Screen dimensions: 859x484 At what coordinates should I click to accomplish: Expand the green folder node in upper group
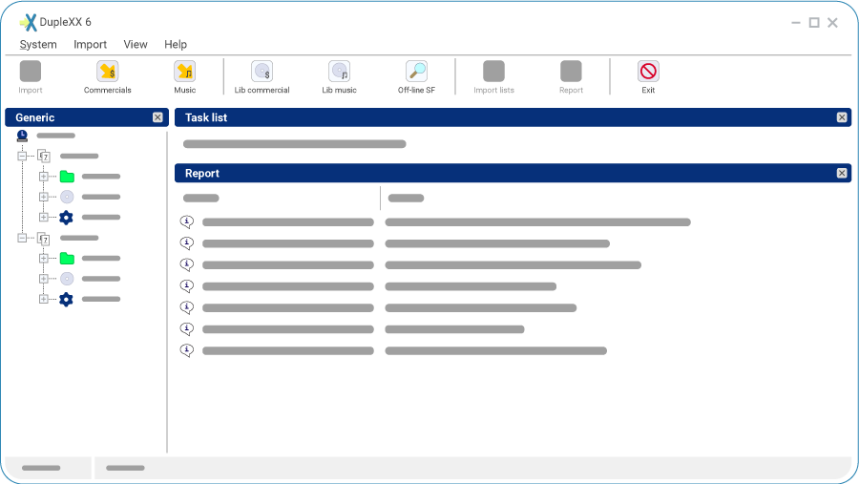[x=43, y=177]
